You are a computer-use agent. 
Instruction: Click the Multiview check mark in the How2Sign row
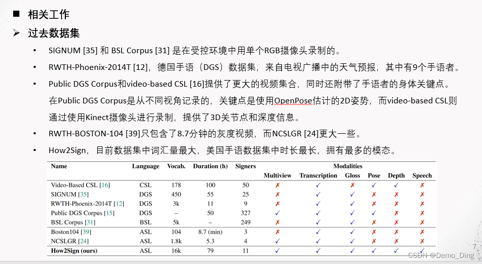[x=277, y=251]
